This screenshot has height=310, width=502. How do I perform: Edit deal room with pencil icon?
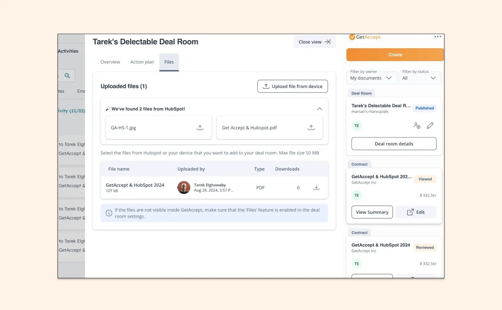(x=430, y=126)
